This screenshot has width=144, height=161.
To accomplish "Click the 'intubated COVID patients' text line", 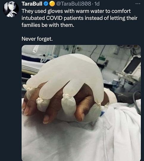I will point(52,18).
